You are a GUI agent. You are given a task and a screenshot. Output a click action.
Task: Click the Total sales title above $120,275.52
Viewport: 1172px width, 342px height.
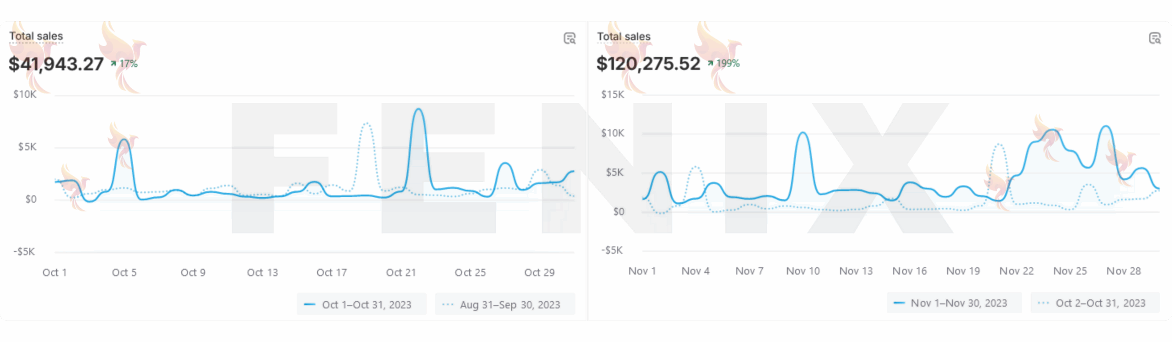(624, 36)
